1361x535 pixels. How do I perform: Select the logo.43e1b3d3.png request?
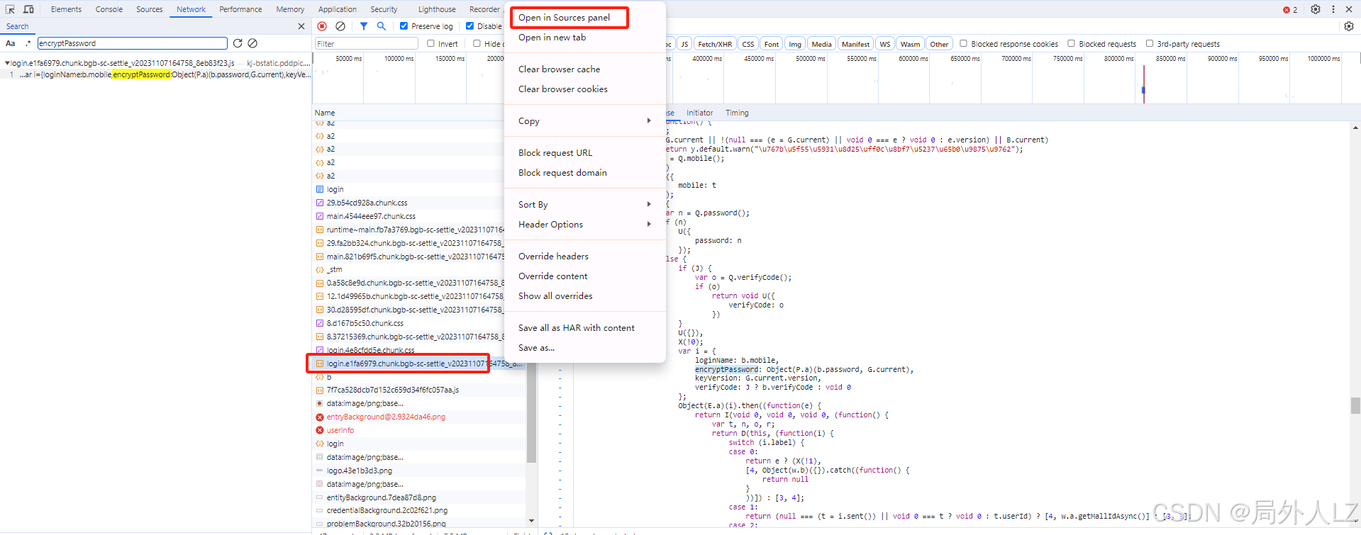pos(359,471)
